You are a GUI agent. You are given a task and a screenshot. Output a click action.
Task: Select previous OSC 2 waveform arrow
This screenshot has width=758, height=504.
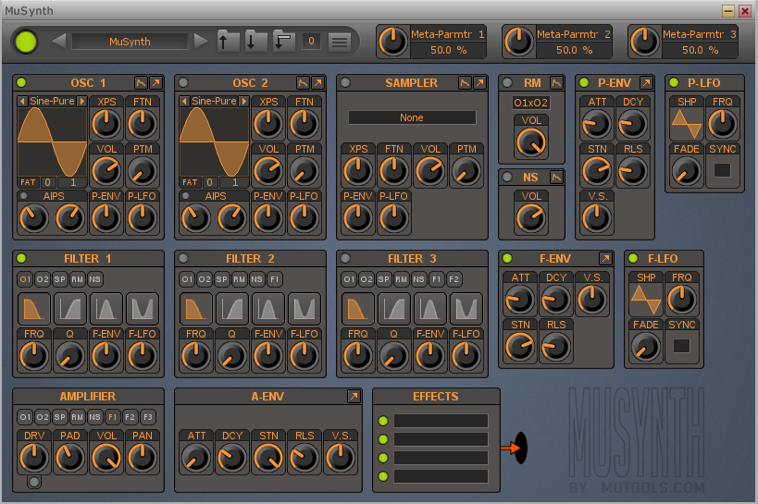[x=184, y=101]
